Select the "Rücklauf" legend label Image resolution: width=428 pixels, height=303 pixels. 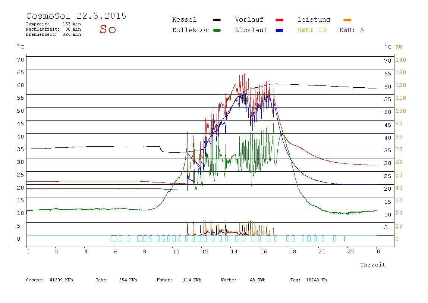[x=251, y=30]
